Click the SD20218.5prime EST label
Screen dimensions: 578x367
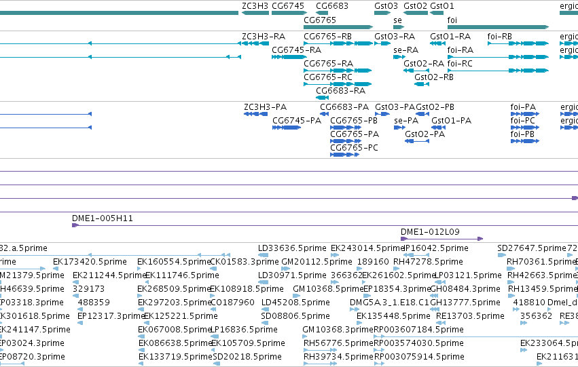point(247,357)
